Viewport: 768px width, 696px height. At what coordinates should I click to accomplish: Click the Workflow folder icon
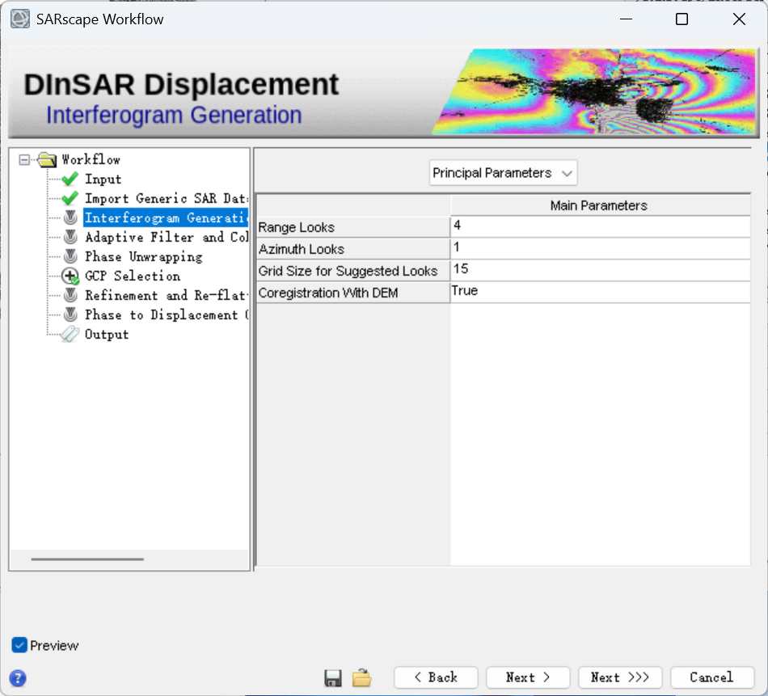point(47,160)
